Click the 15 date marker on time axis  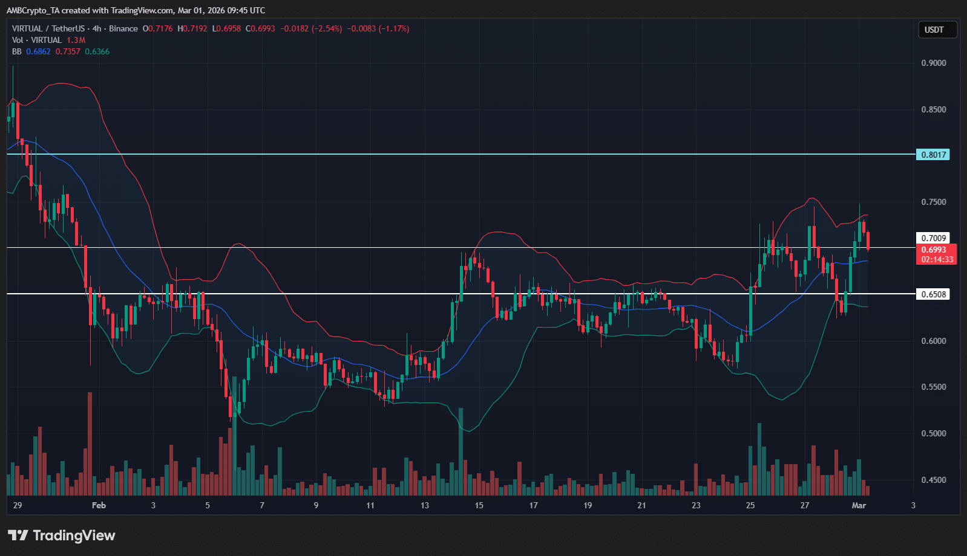[479, 505]
